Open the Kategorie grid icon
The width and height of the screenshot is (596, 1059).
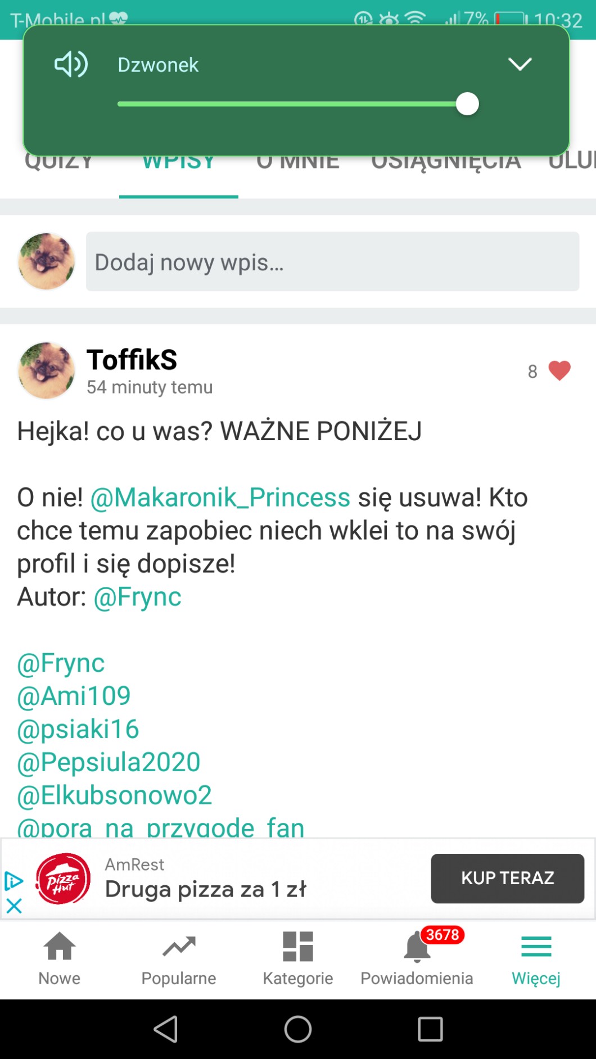298,948
